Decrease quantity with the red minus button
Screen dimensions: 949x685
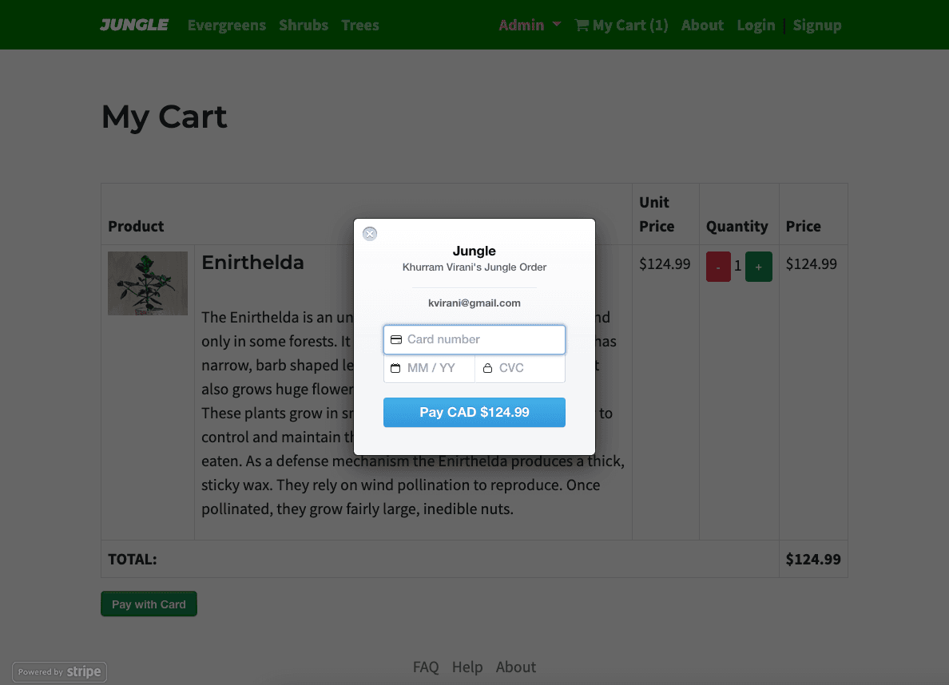pos(718,267)
